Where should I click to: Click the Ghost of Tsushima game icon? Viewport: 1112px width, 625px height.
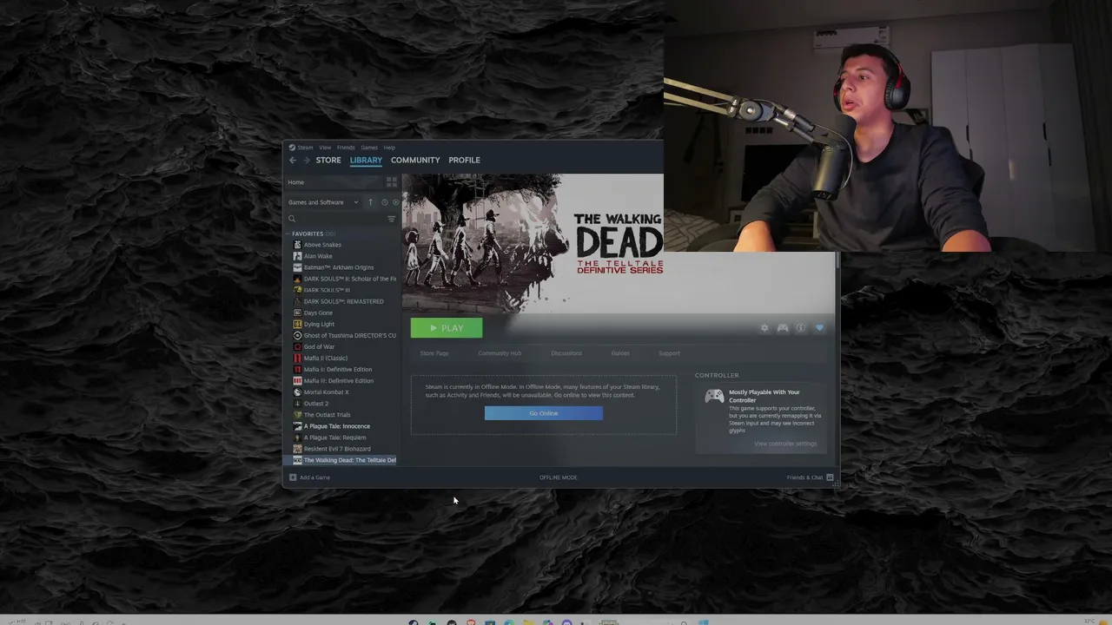(x=297, y=335)
